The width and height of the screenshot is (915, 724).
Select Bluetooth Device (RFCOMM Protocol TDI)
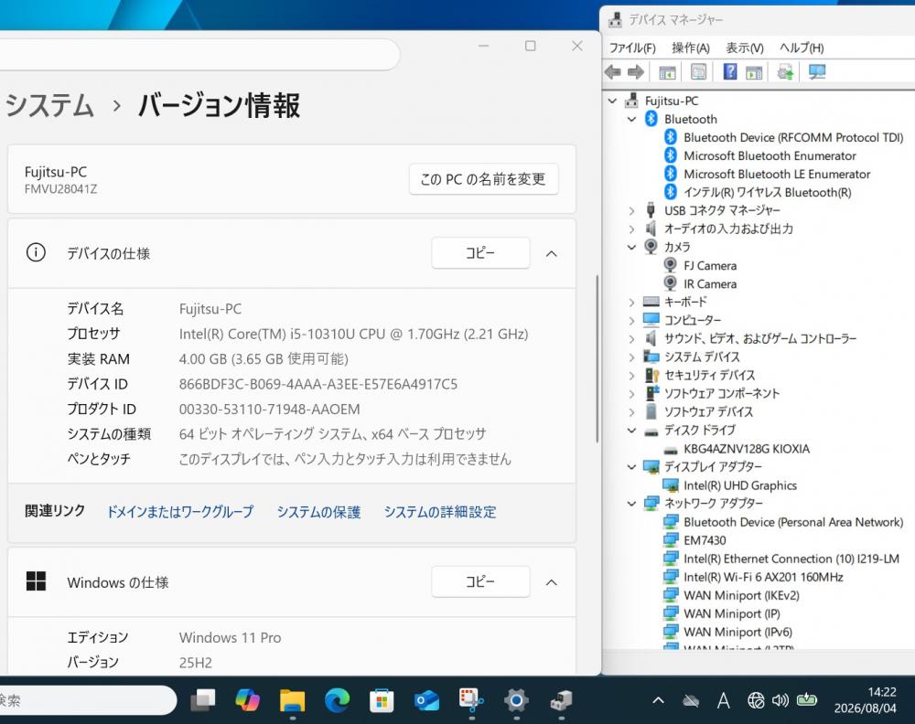(x=793, y=137)
